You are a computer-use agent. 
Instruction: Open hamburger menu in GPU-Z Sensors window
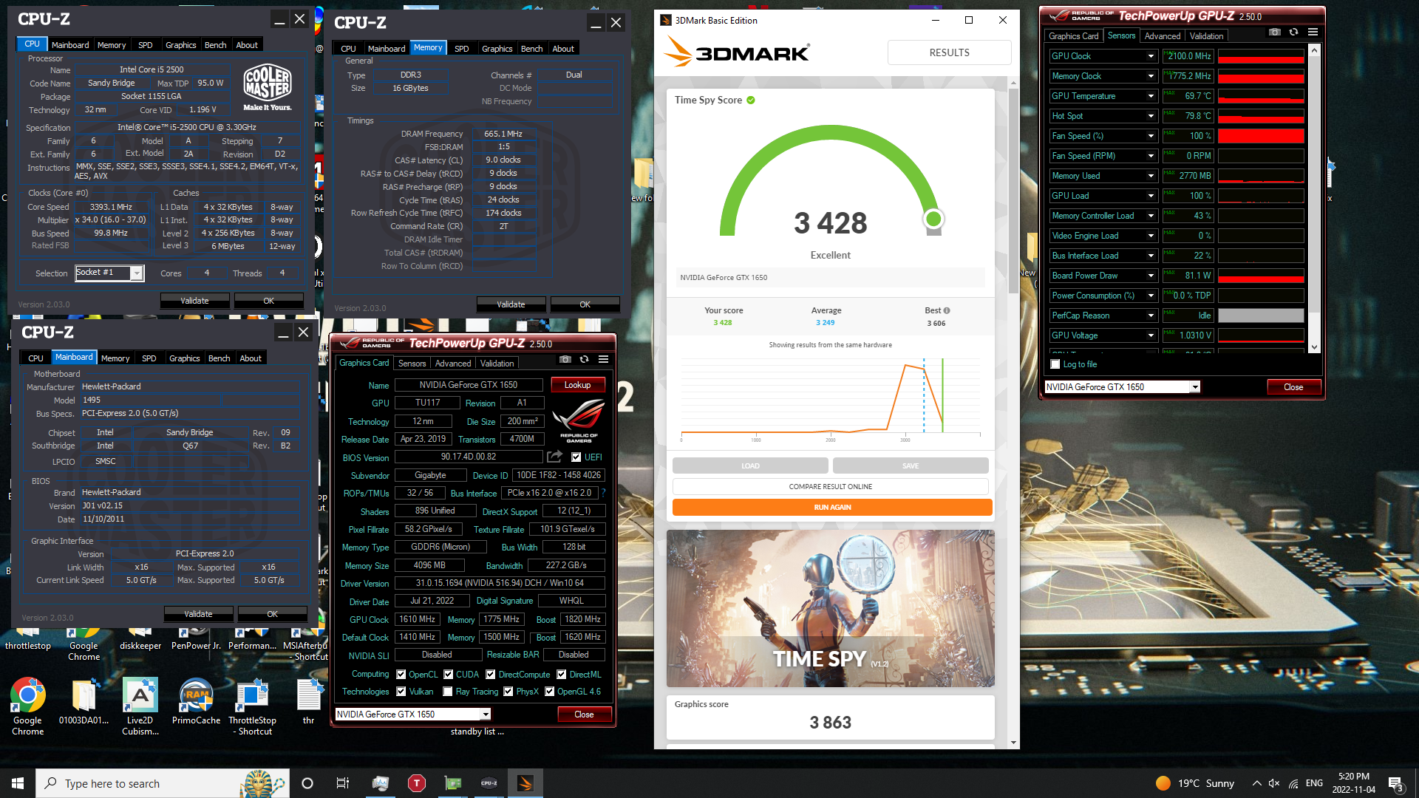click(1313, 32)
